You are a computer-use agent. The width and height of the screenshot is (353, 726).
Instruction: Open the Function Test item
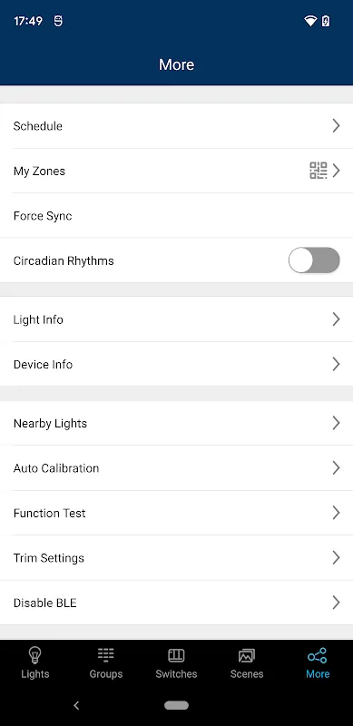176,513
